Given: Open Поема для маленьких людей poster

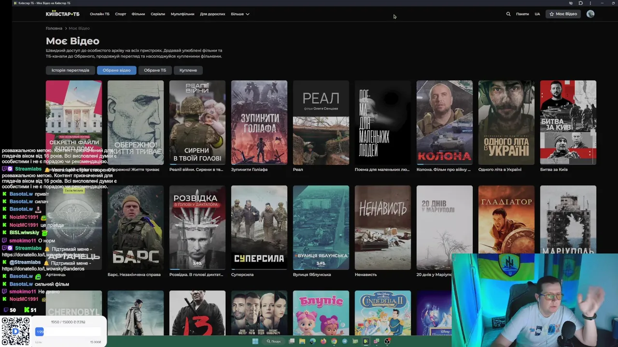Looking at the screenshot, I should pyautogui.click(x=383, y=122).
